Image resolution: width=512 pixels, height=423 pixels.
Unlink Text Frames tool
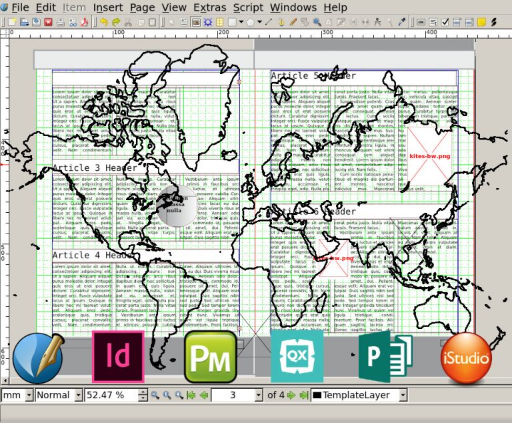(x=365, y=22)
